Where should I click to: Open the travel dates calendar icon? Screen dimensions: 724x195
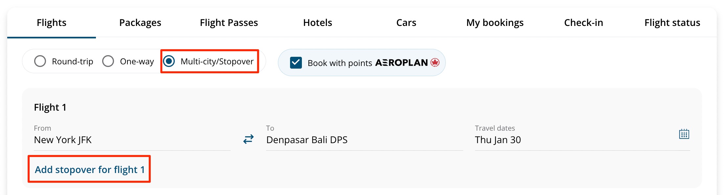click(x=684, y=134)
